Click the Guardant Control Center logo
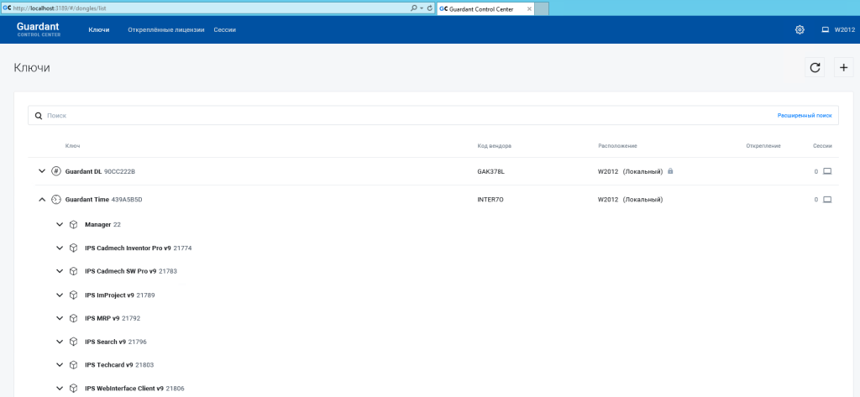This screenshot has height=397, width=860. point(39,29)
